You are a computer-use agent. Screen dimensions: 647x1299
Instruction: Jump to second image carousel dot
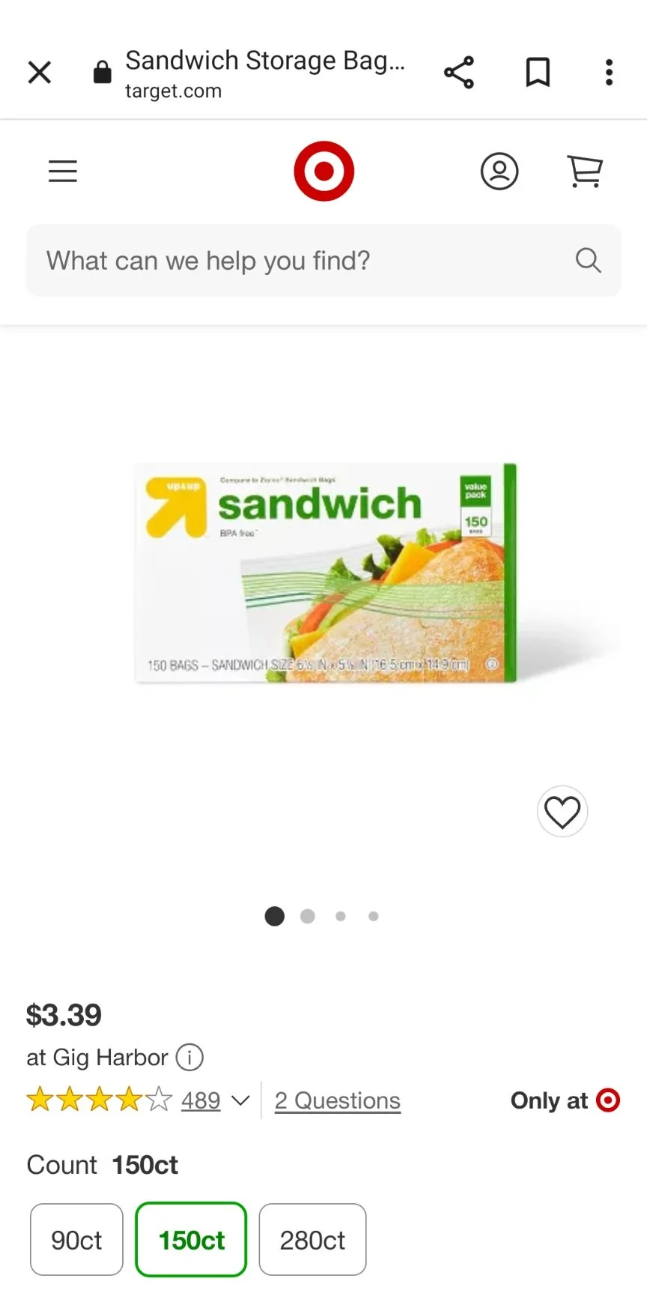pos(308,916)
